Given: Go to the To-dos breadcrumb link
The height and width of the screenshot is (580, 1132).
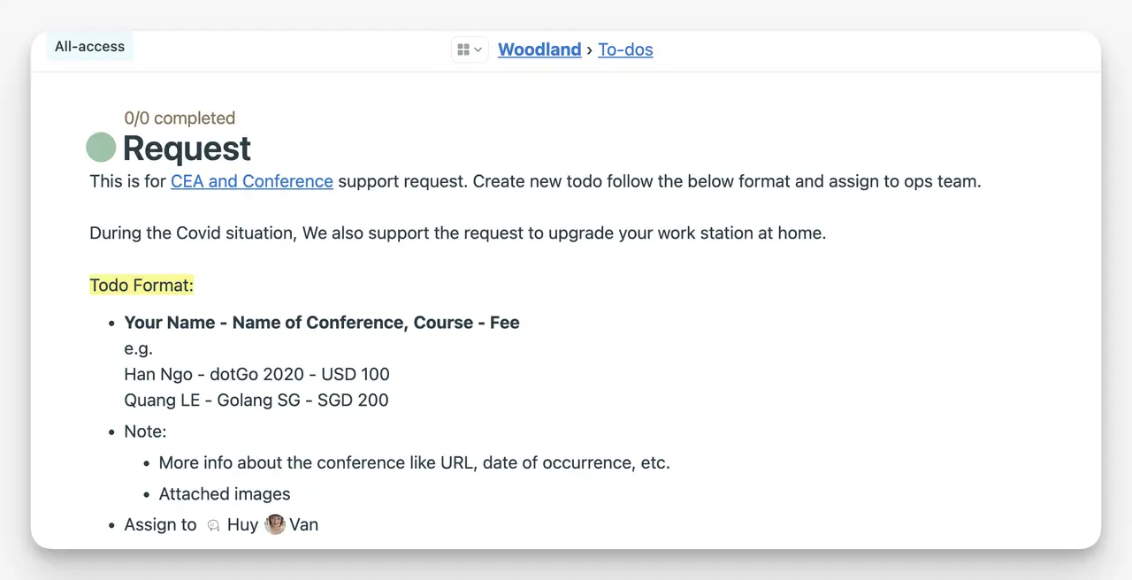Looking at the screenshot, I should pos(625,50).
